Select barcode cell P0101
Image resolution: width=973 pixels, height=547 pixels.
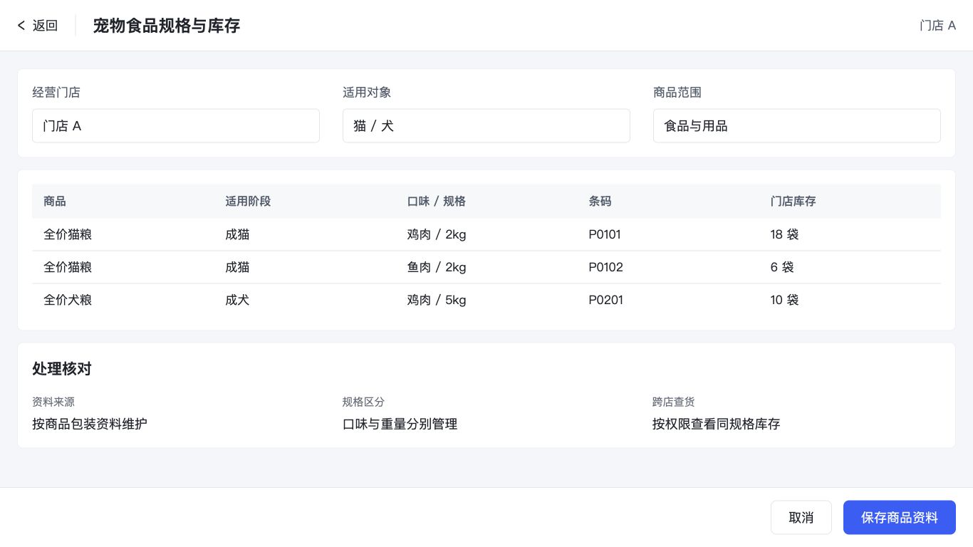tap(605, 234)
